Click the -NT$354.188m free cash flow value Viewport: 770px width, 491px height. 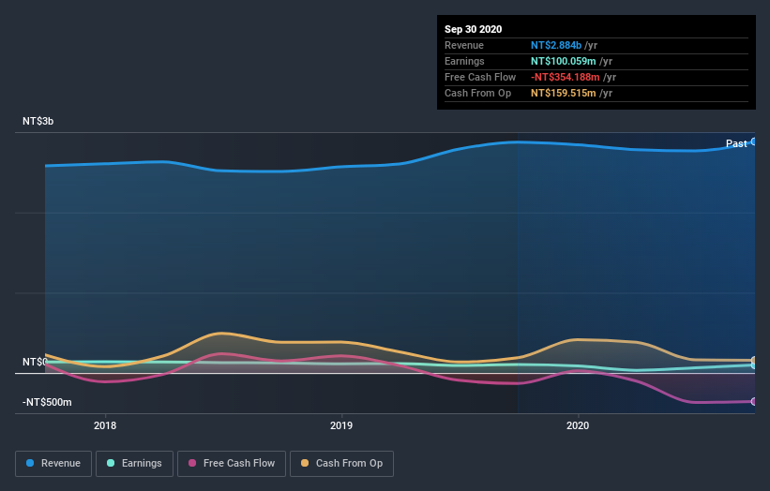pyautogui.click(x=566, y=77)
